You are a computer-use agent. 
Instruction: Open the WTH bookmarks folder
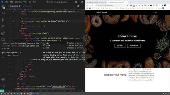(112, 8)
